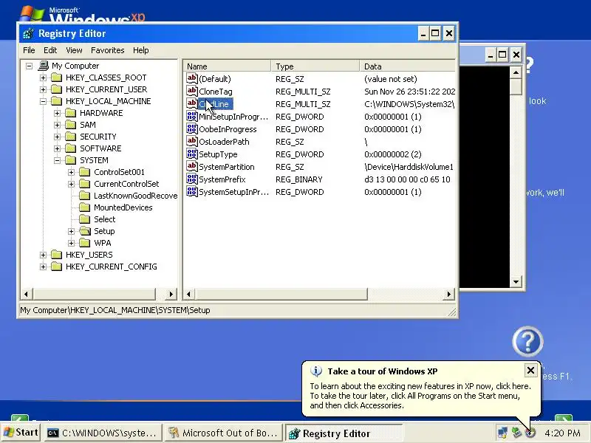Sort values by the Data column header
This screenshot has width=591, height=443.
coord(408,66)
